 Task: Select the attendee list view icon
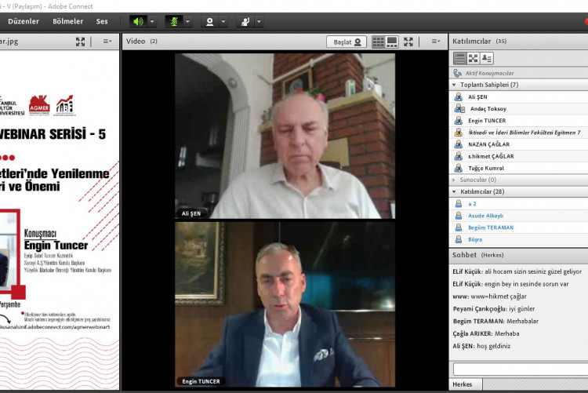[460, 58]
